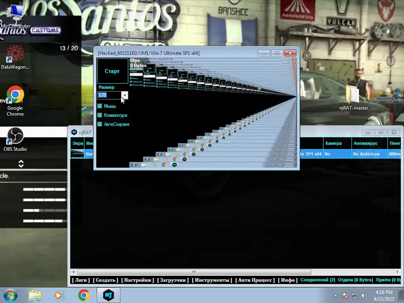Viewport: 404px width, 303px height.
Task: Open the Инфо menu in njRAT
Action: [288, 280]
